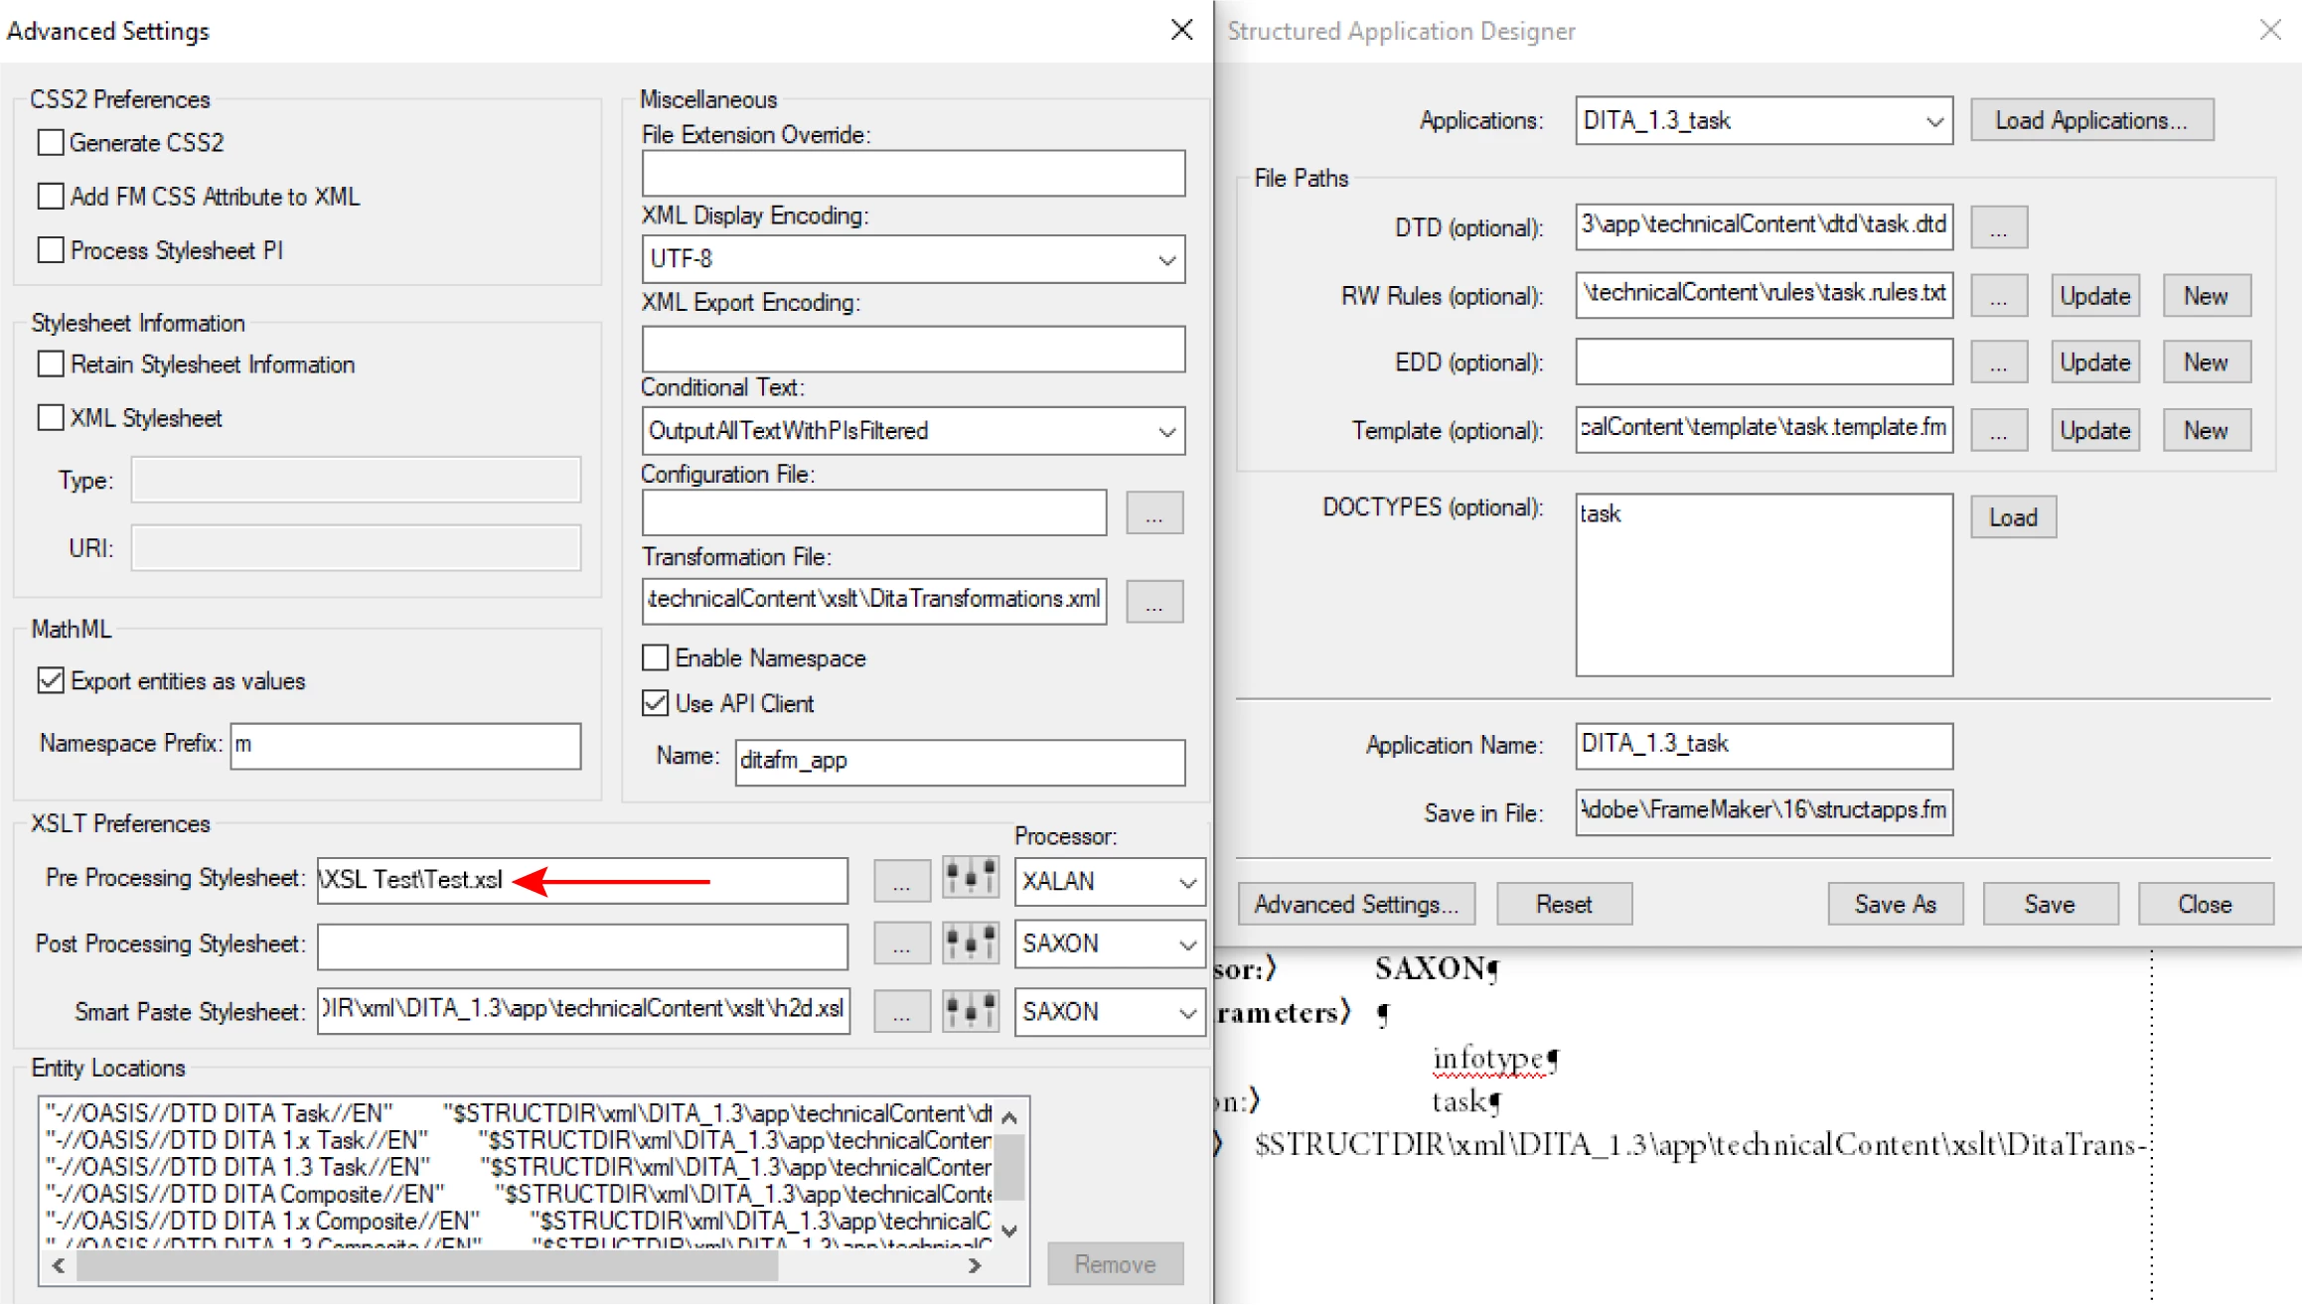Uncheck Export entities as values

[x=51, y=681]
